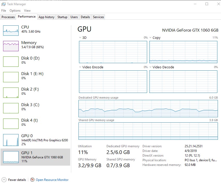
Task: Open the Copy engine graph dropdown
Action: pos(150,38)
